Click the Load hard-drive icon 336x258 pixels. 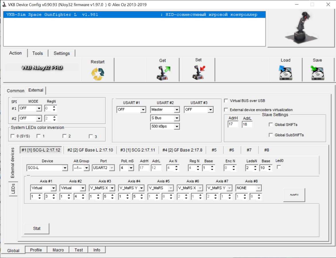285,73
